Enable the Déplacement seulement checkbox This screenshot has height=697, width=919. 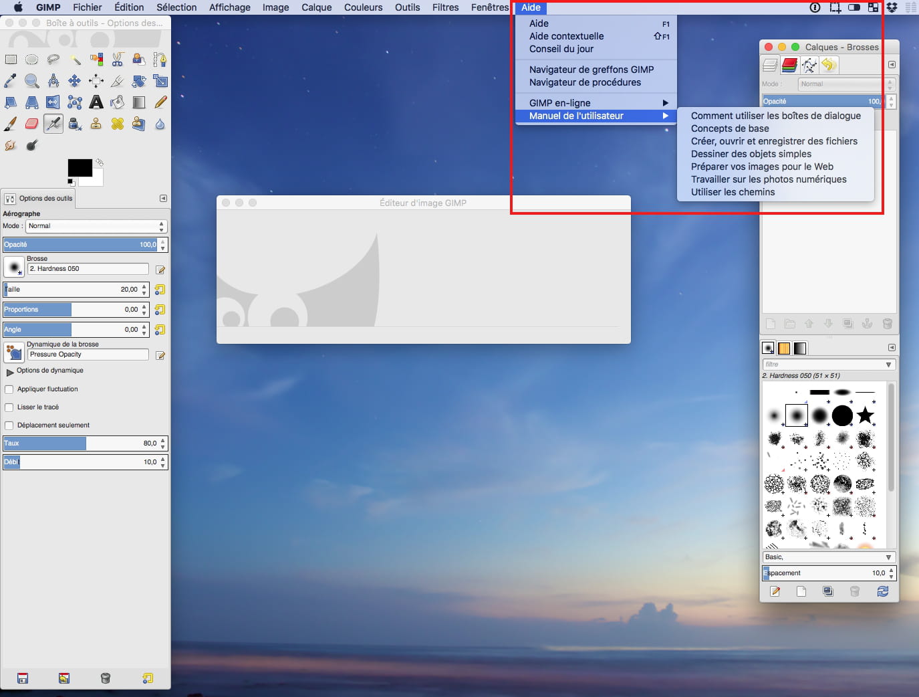(x=9, y=425)
